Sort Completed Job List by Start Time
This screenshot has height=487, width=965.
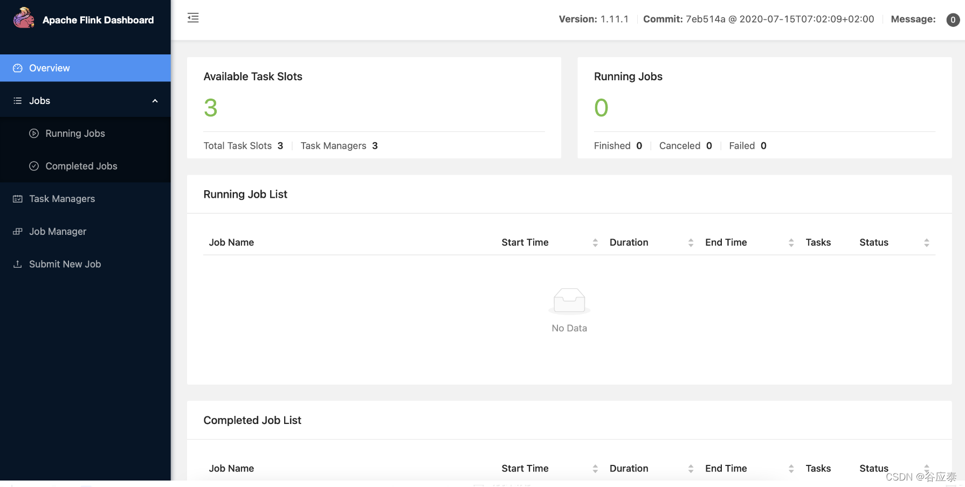tap(595, 469)
